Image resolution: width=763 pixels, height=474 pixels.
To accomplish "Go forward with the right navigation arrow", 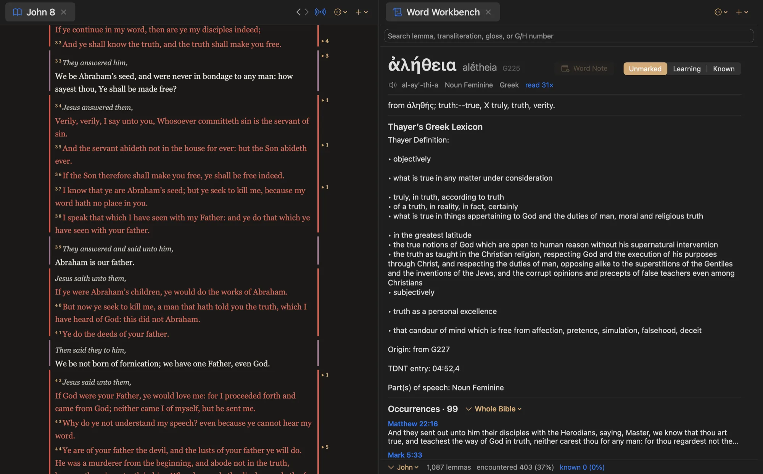I will (306, 12).
